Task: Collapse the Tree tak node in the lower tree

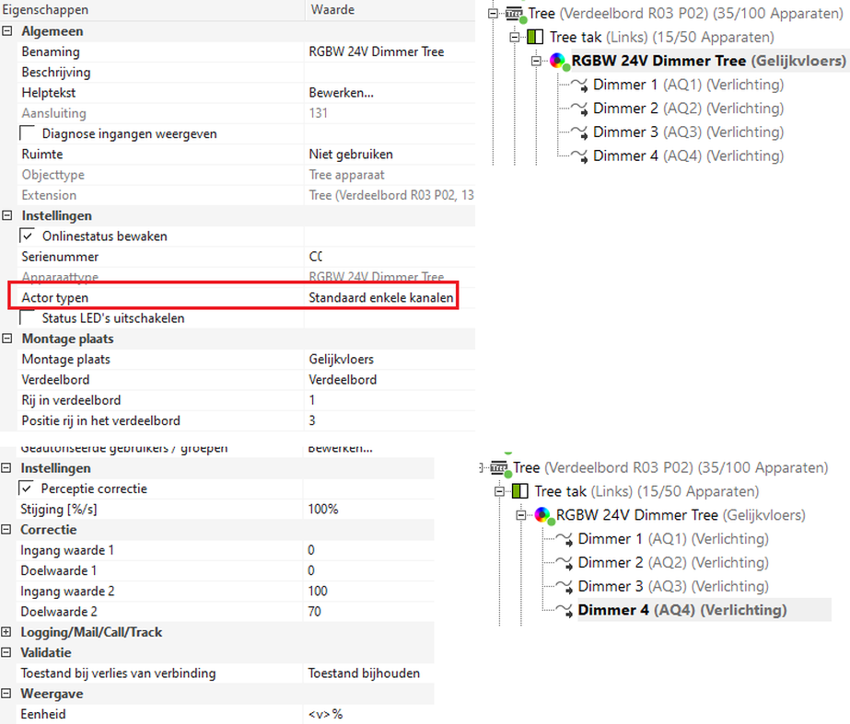Action: (499, 491)
